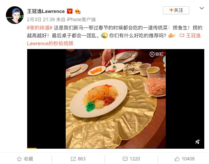This screenshot has height=164, width=209.
Task: Favorite the post with 收藏 star
Action: click(x=25, y=159)
